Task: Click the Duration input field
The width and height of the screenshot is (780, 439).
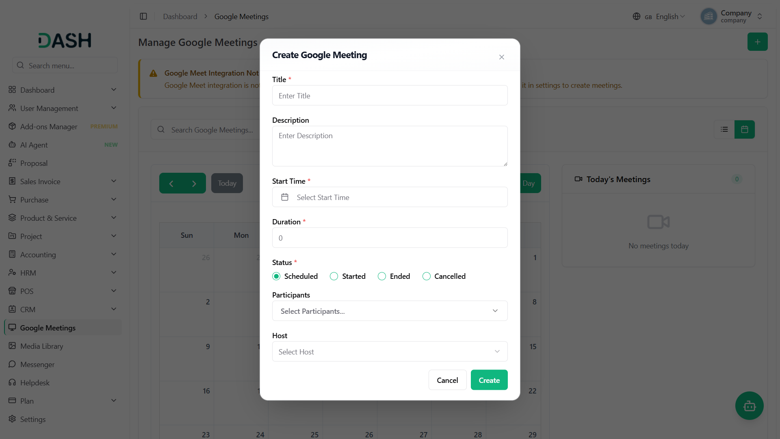Action: 390,238
